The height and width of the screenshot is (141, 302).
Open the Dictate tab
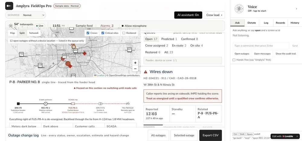(x=252, y=23)
